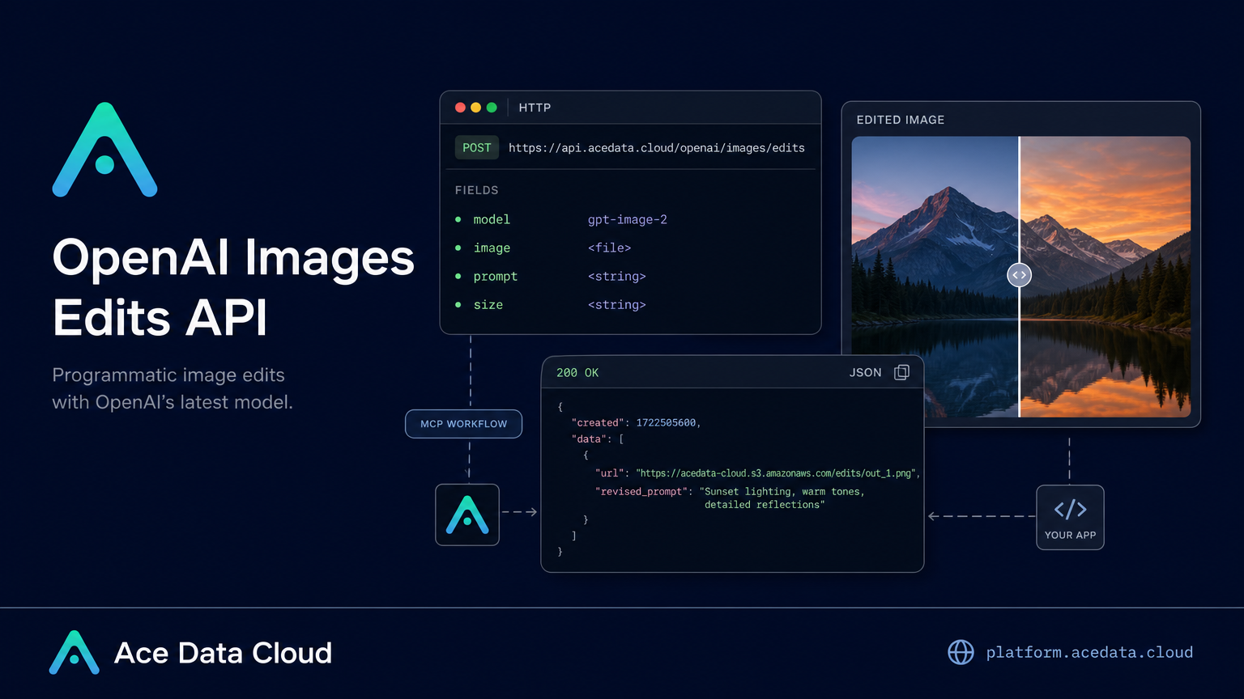This screenshot has width=1244, height=699.
Task: Click the API endpoint URL after POST
Action: coord(657,148)
